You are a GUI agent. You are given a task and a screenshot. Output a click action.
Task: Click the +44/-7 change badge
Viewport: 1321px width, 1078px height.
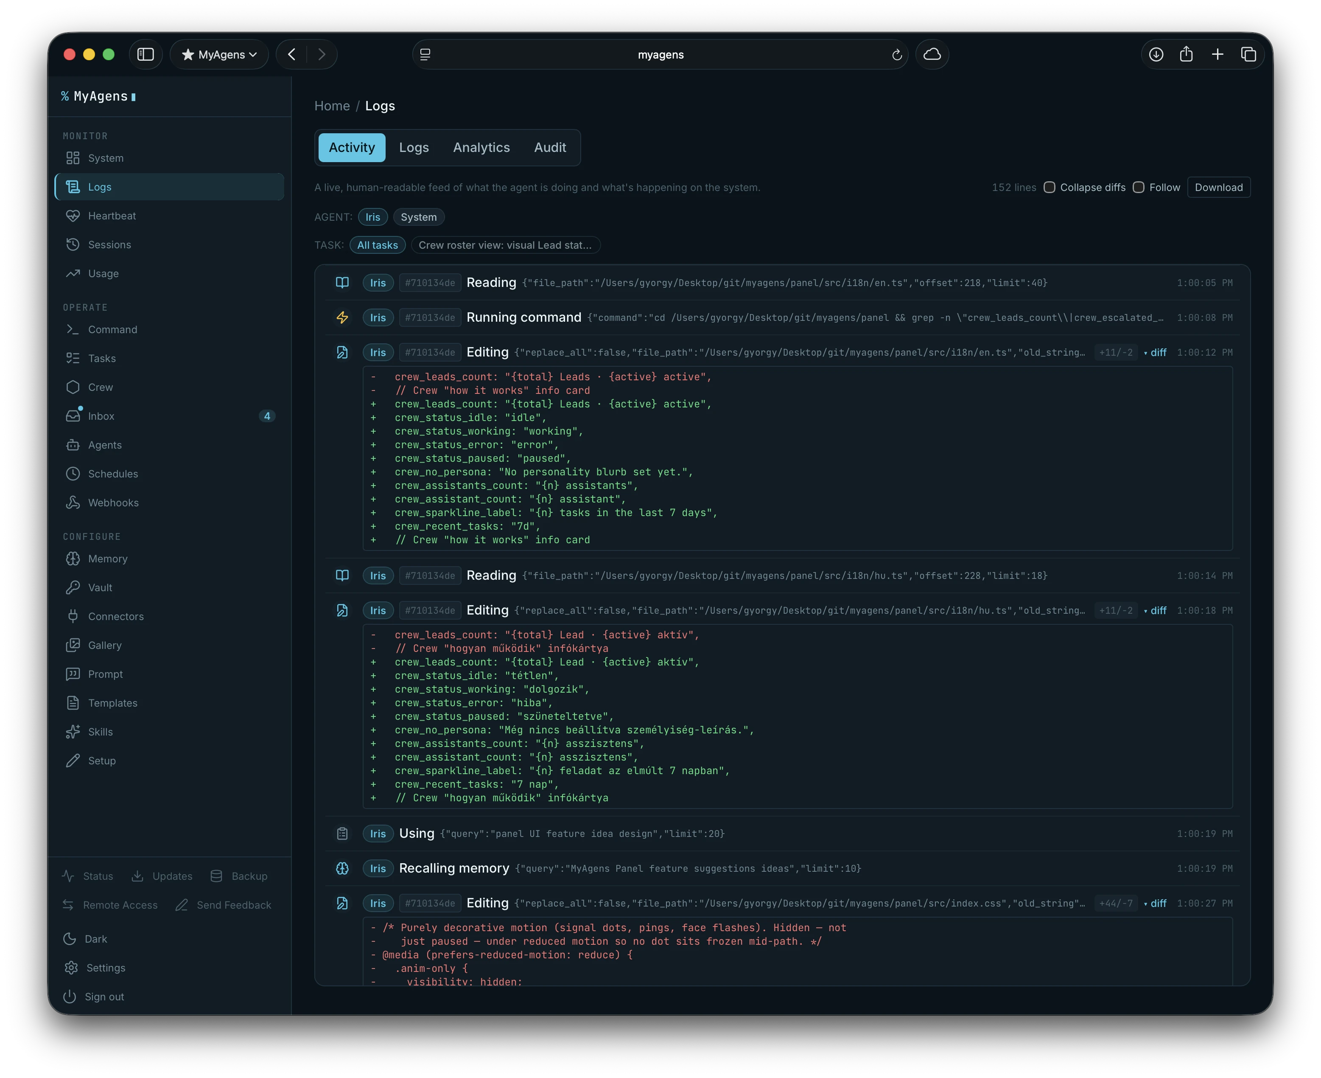(1116, 904)
